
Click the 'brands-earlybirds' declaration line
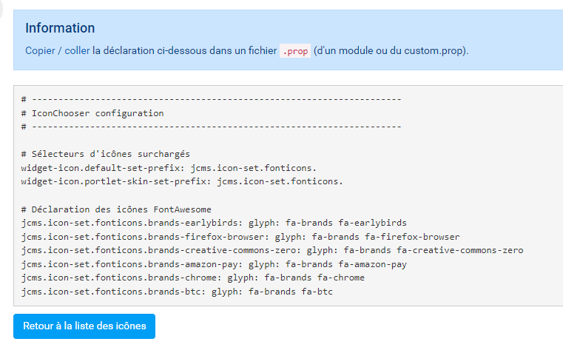(214, 223)
